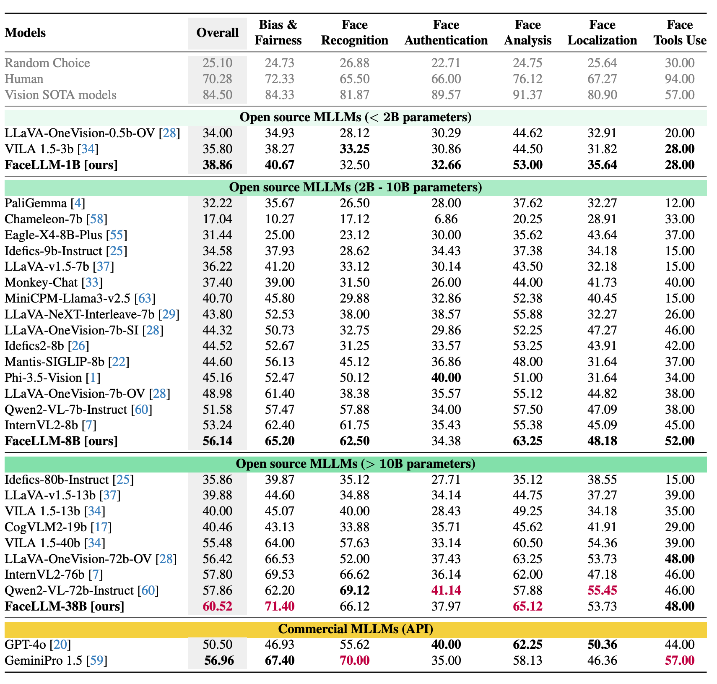This screenshot has height=684, width=717.
Task: Open citation 60 for Qwen2-VL-72b-Instruct
Action: coord(148,591)
